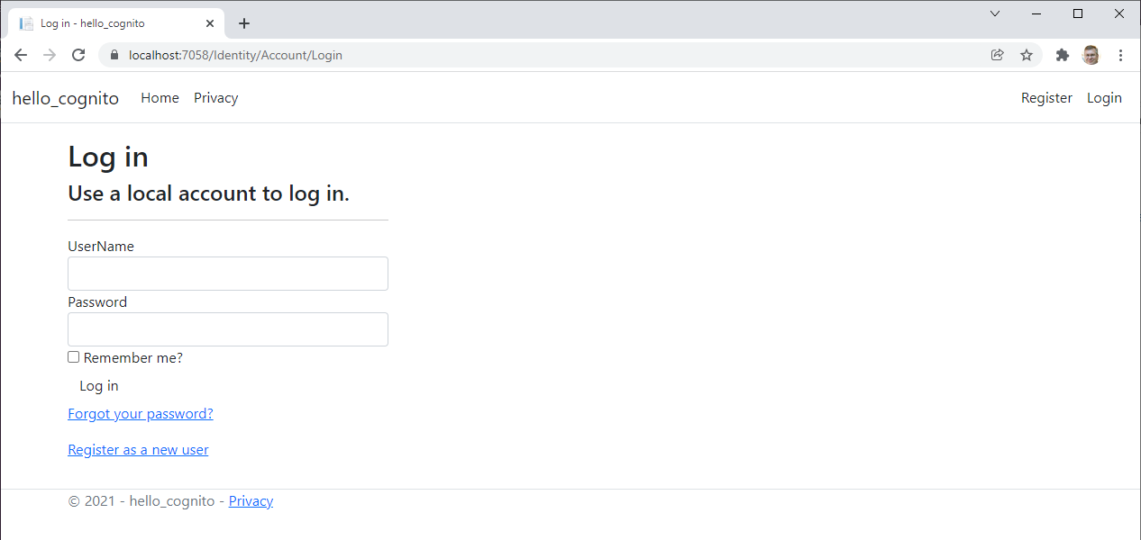
Task: Open the hello_cognito brand link
Action: pos(66,98)
